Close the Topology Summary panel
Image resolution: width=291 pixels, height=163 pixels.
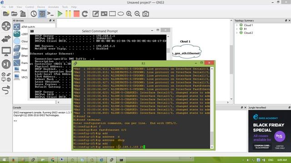(x=289, y=20)
